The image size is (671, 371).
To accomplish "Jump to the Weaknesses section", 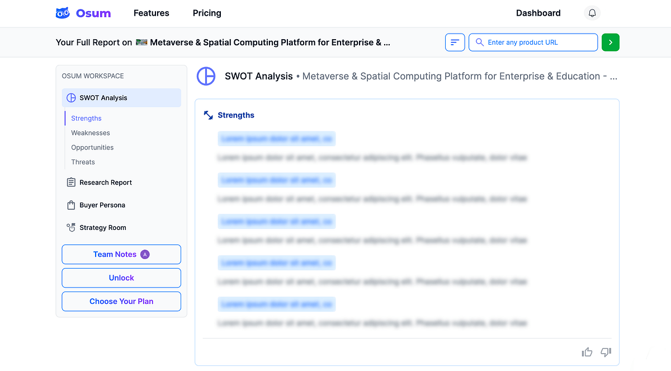I will [x=91, y=133].
